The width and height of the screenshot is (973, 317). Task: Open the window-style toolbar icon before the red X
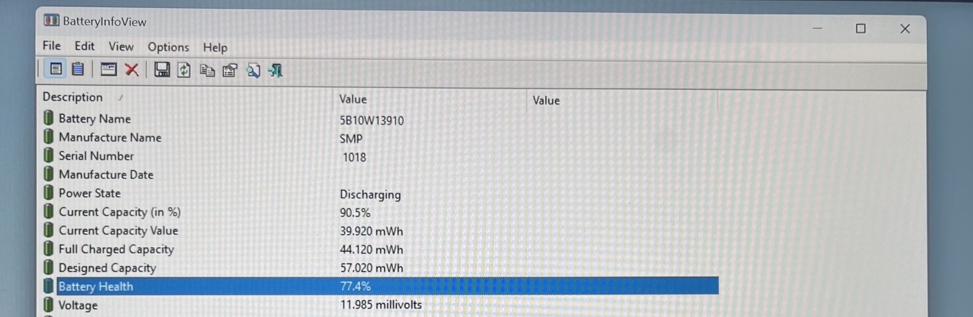[108, 69]
